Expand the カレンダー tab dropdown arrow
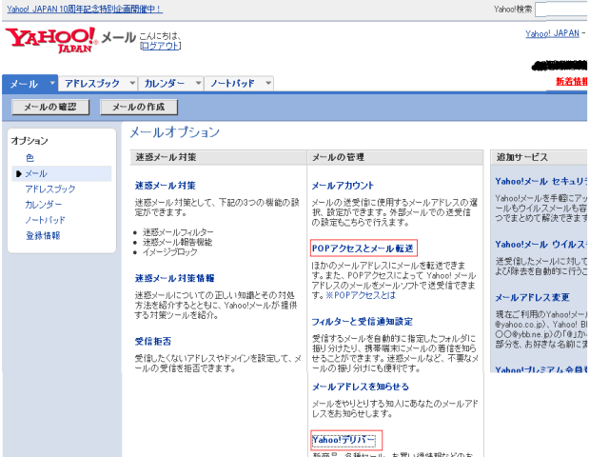This screenshot has height=457, width=609. (x=199, y=84)
